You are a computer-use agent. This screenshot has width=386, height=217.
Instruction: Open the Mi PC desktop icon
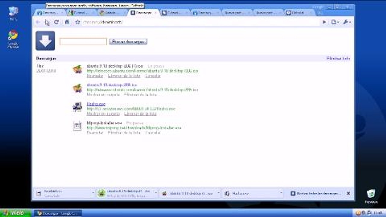tap(13, 14)
